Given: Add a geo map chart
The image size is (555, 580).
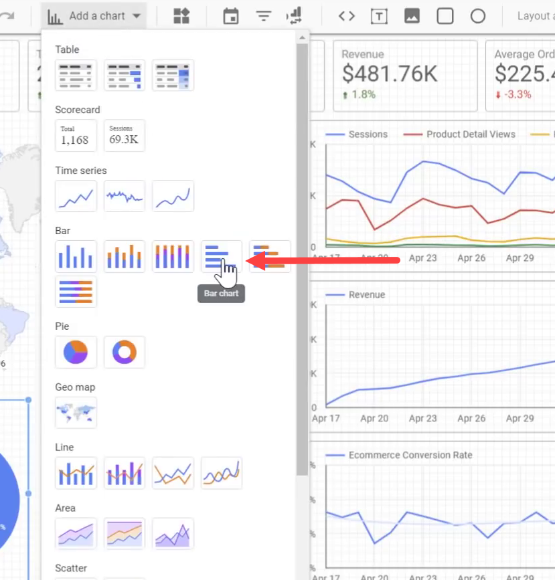Looking at the screenshot, I should click(76, 413).
